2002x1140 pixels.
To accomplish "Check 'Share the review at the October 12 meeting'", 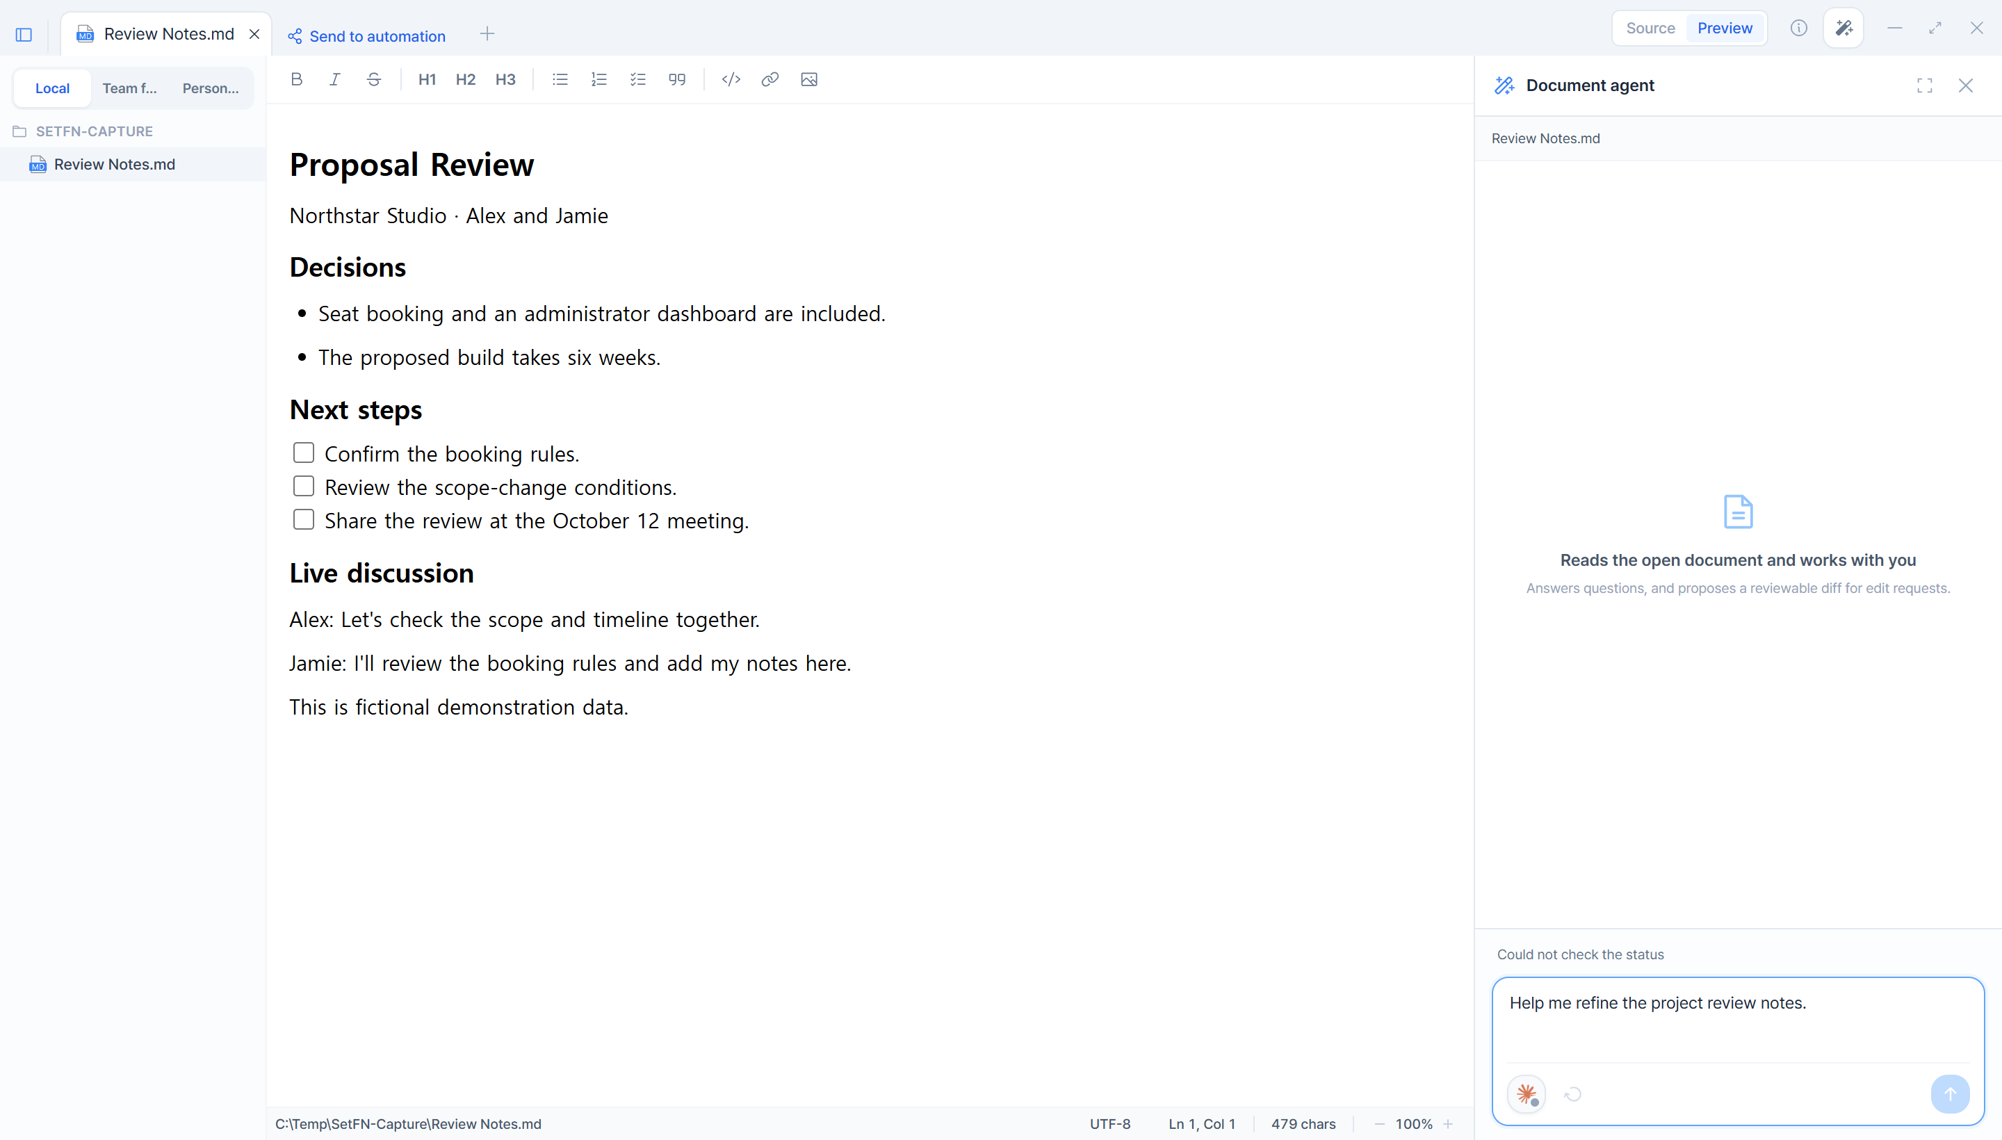I will (304, 520).
